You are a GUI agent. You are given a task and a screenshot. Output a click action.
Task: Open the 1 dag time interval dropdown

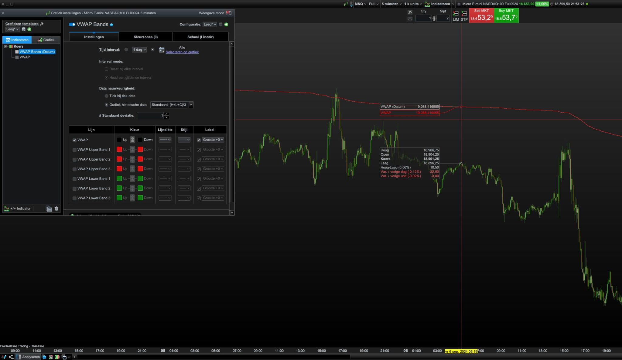[x=139, y=49]
